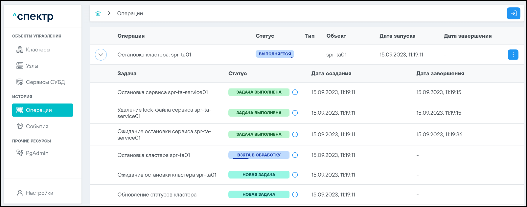Collapse the 'Остановка кластера: spr-ta01' operation row
This screenshot has height=207, width=527.
[101, 55]
